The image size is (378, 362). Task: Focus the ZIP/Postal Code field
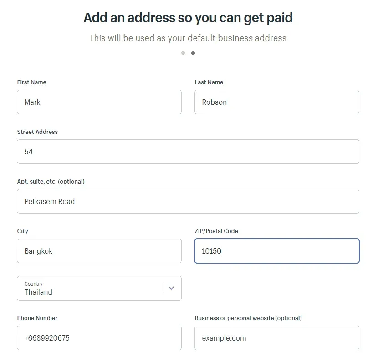coord(276,251)
